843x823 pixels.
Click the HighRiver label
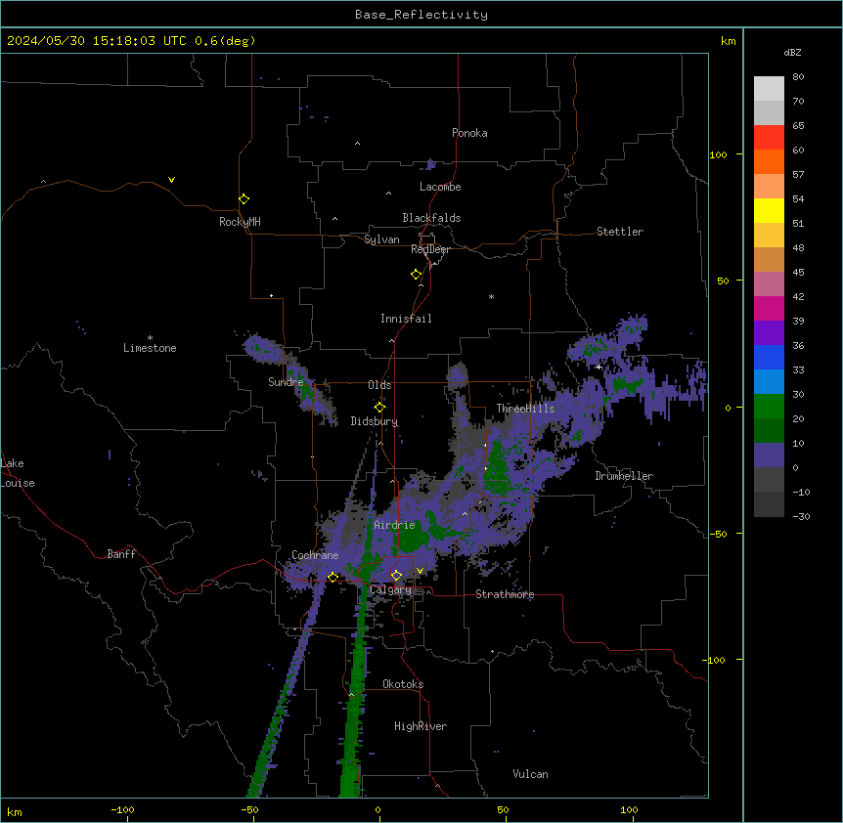pos(421,726)
